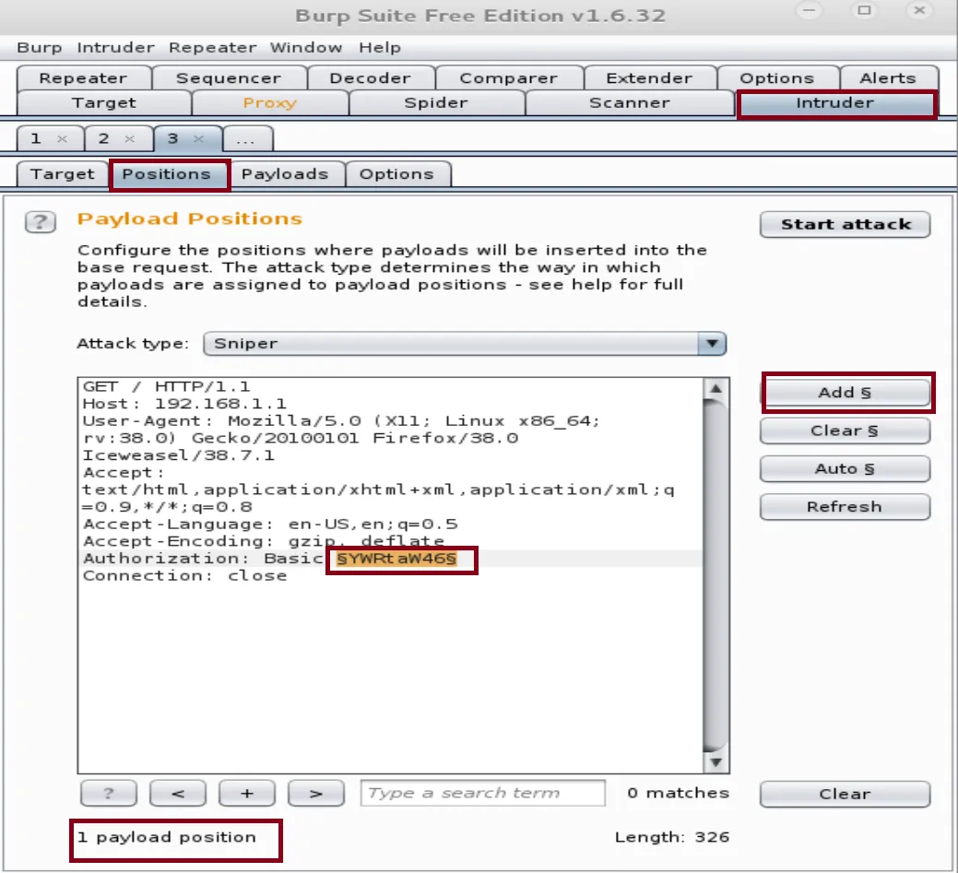Select attack tab number 2

coord(104,138)
